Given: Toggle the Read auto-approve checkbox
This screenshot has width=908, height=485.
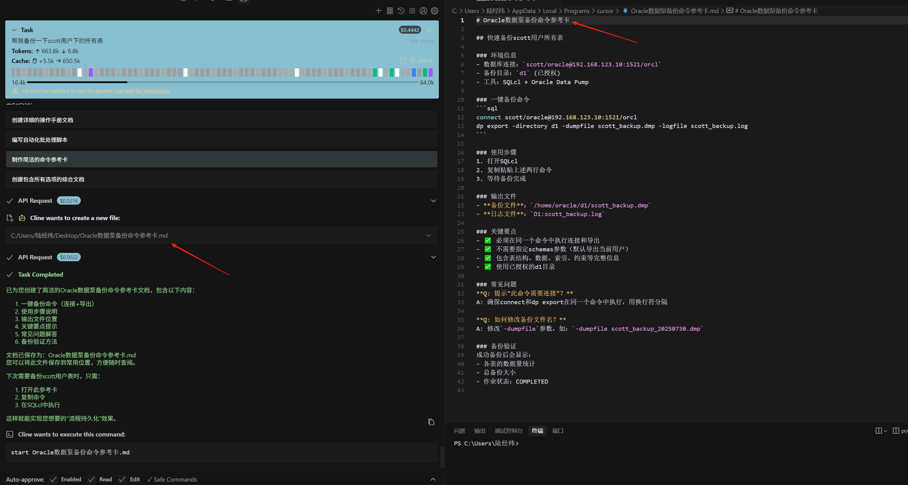Looking at the screenshot, I should click(92, 479).
